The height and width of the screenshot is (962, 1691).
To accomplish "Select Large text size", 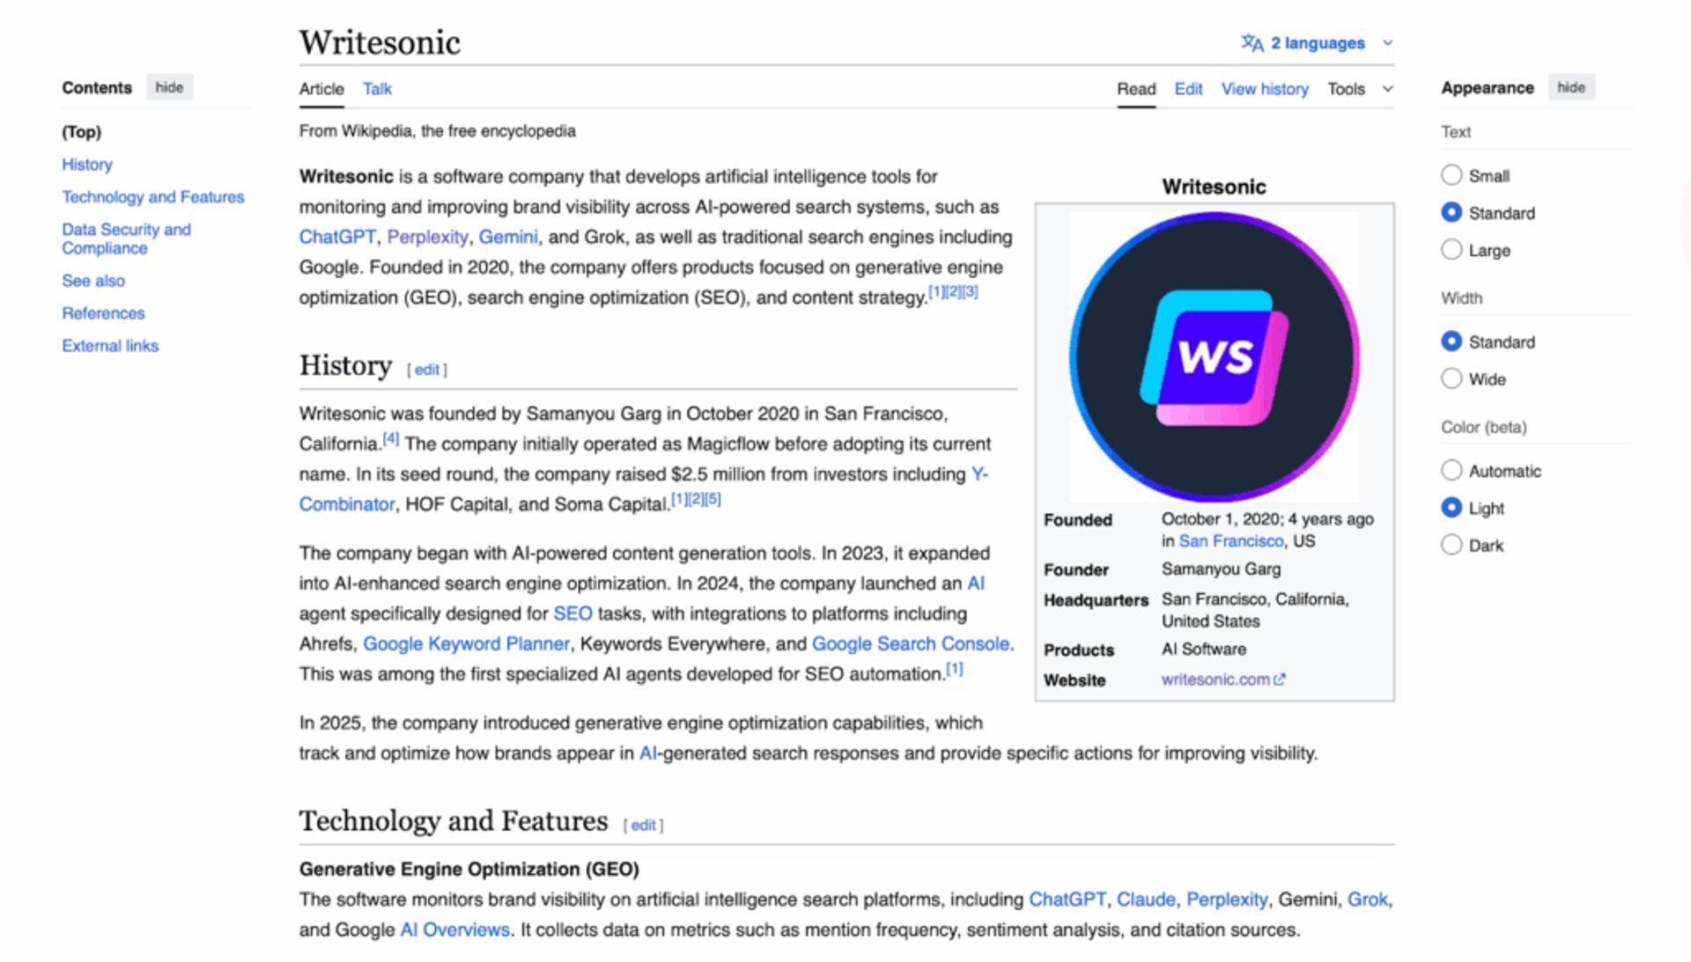I will 1451,250.
